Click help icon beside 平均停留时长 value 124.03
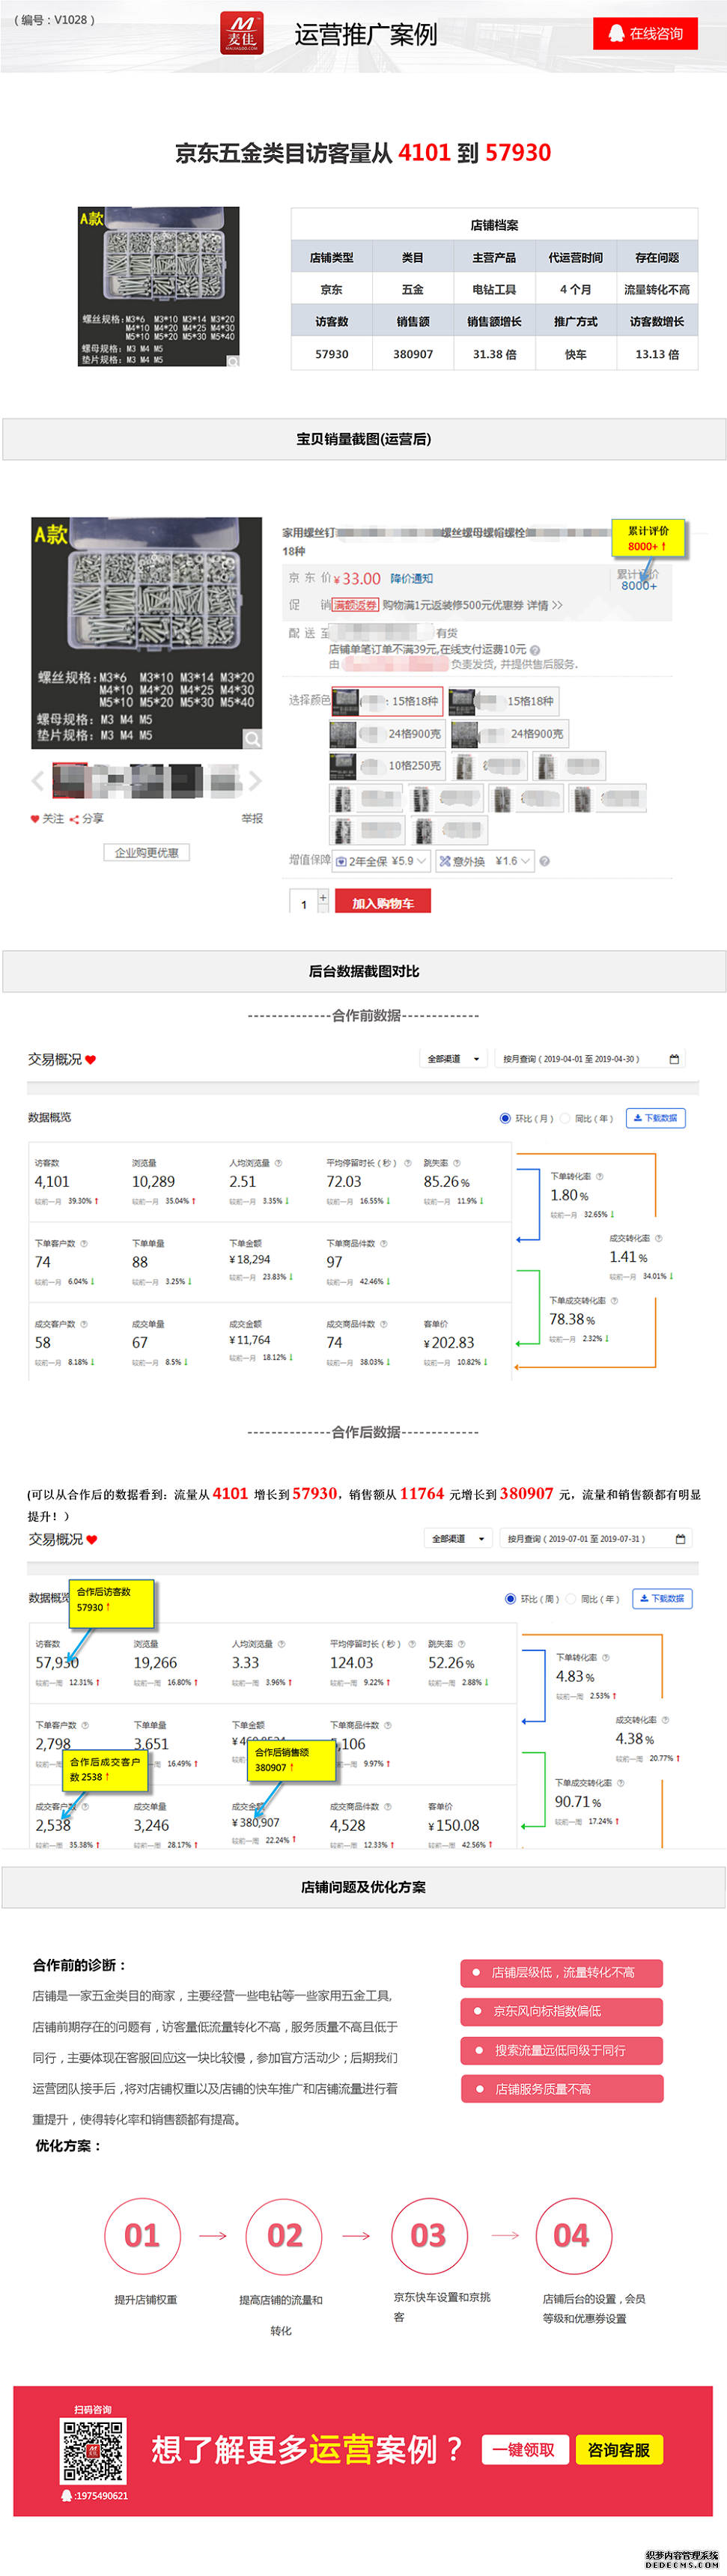 pos(412,1644)
